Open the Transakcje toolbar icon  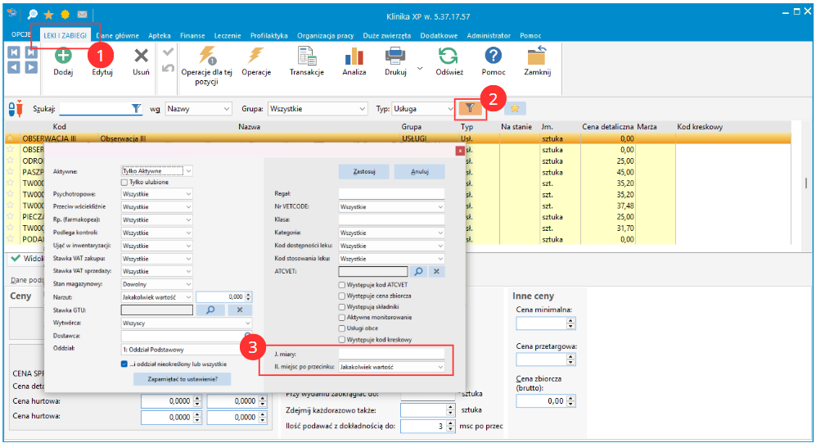coord(306,57)
